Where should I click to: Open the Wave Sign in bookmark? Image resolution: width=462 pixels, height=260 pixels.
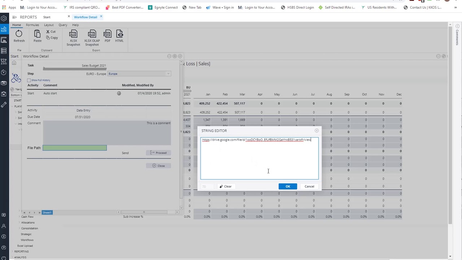tap(219, 7)
